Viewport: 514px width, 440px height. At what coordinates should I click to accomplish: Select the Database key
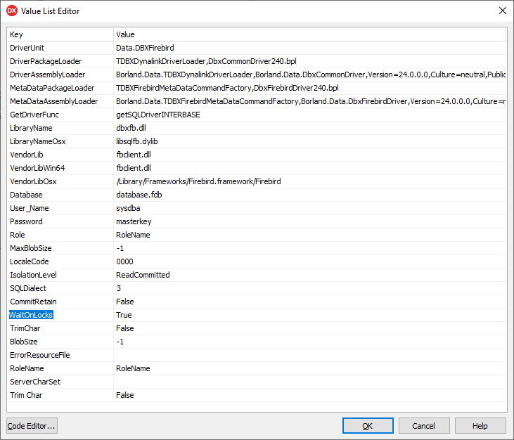(x=60, y=195)
